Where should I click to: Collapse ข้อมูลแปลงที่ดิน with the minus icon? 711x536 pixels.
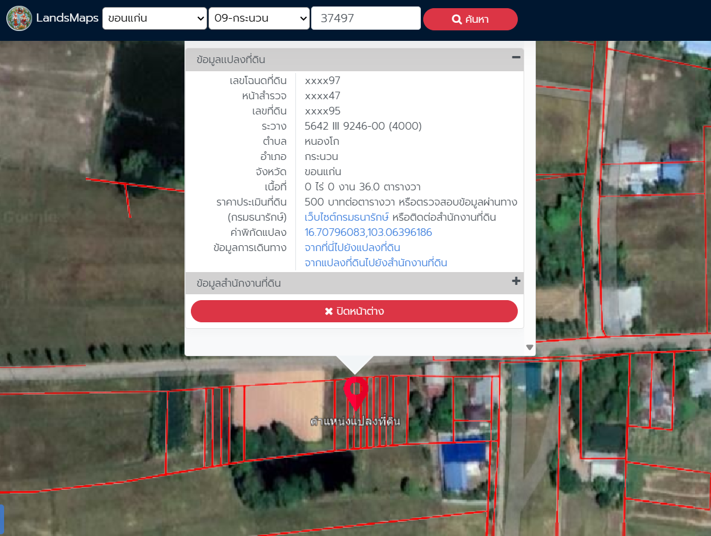coord(515,57)
